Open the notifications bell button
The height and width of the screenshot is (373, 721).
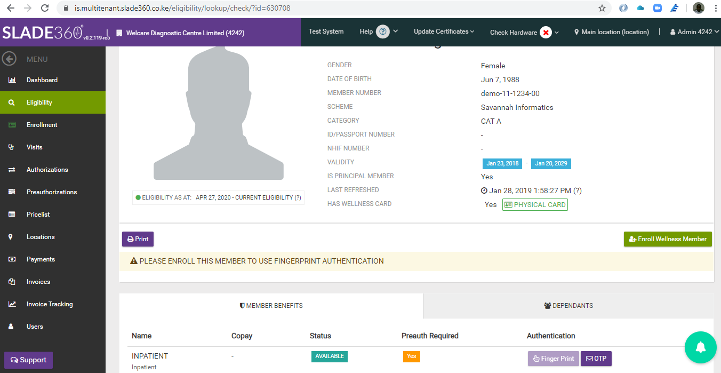701,347
